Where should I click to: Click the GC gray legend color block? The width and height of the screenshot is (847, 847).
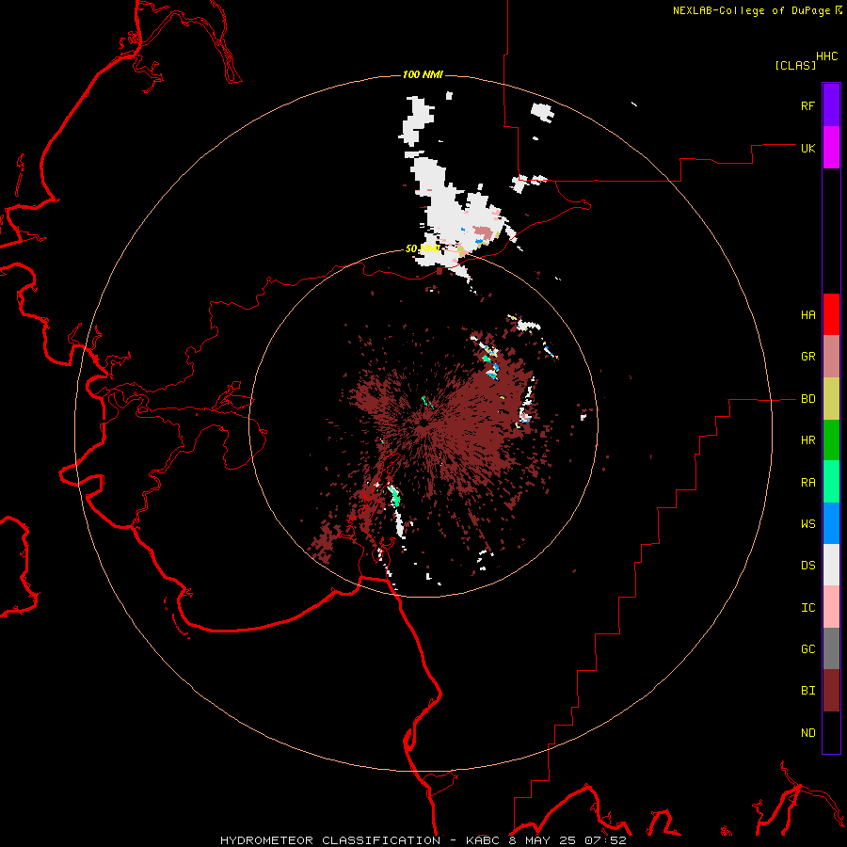coord(831,648)
